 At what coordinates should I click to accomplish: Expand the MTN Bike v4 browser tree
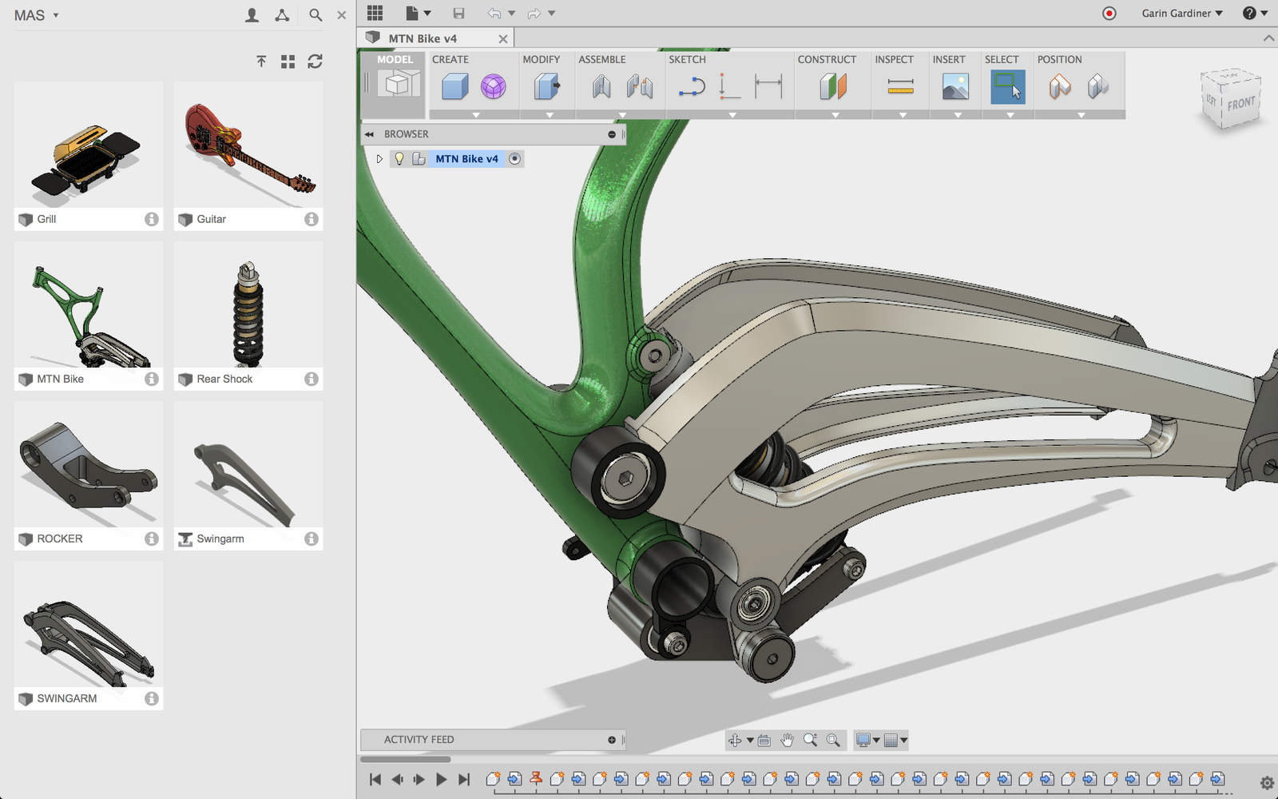379,159
